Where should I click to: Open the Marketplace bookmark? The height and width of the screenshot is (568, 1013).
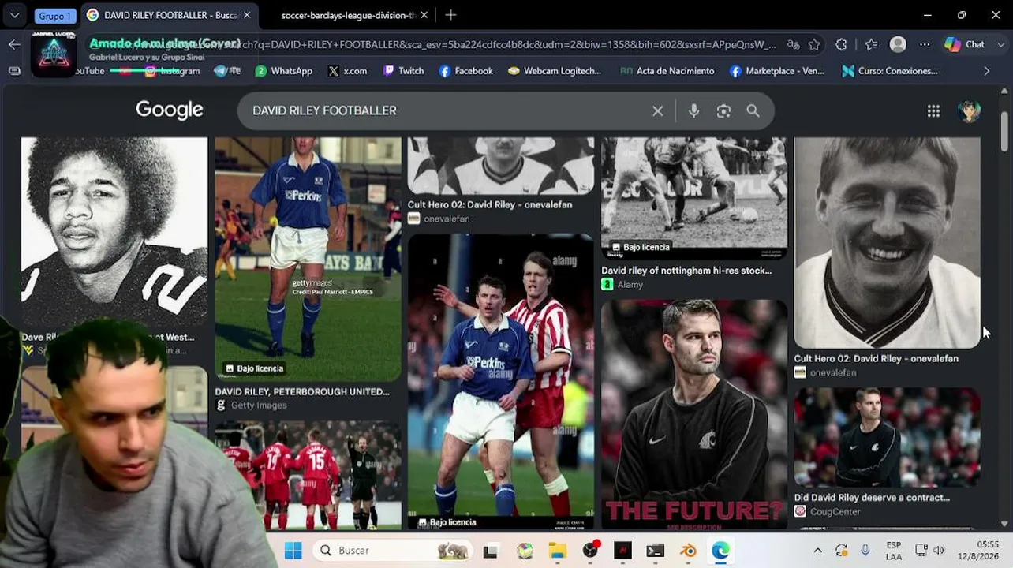click(776, 71)
